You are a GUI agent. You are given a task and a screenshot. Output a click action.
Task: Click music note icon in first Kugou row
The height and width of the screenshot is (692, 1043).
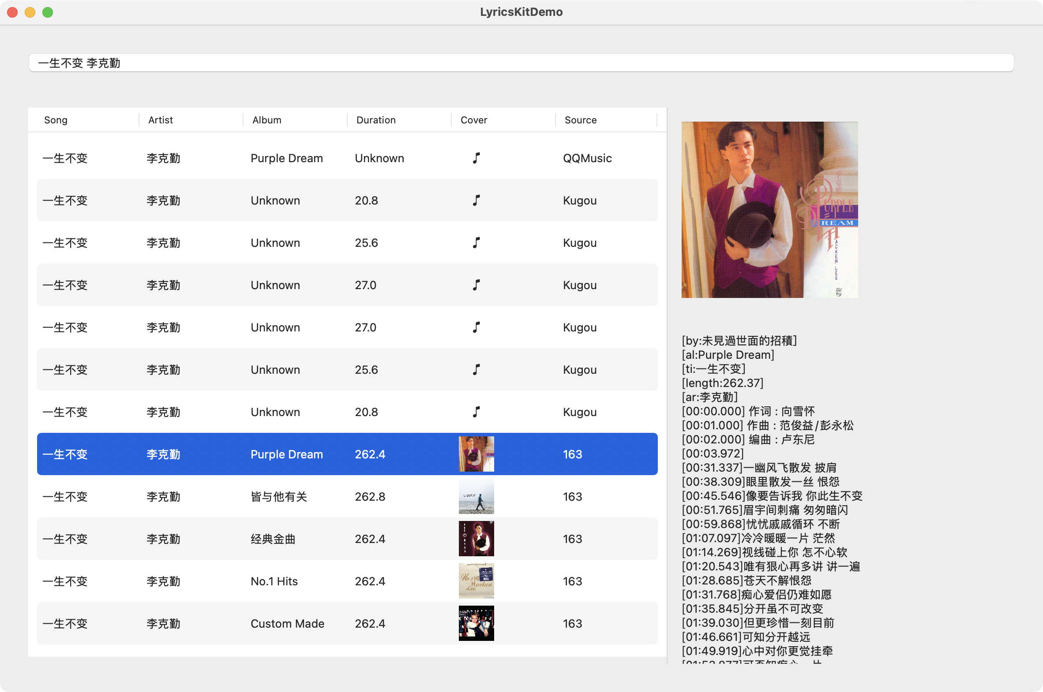click(476, 201)
